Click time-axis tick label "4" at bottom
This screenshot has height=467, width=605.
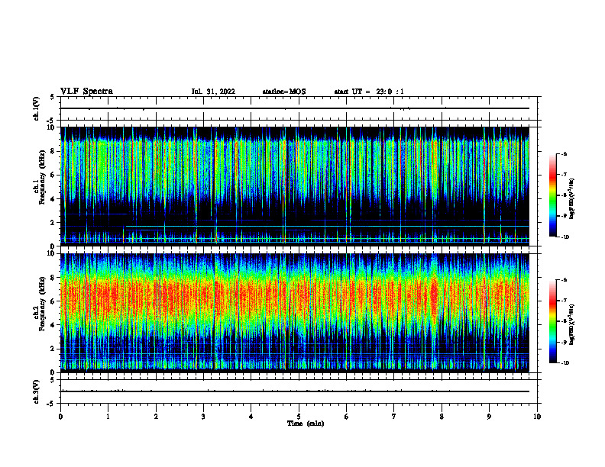pyautogui.click(x=251, y=417)
